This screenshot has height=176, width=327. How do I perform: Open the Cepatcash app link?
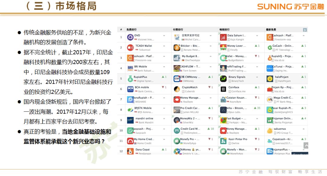[x=282, y=139]
